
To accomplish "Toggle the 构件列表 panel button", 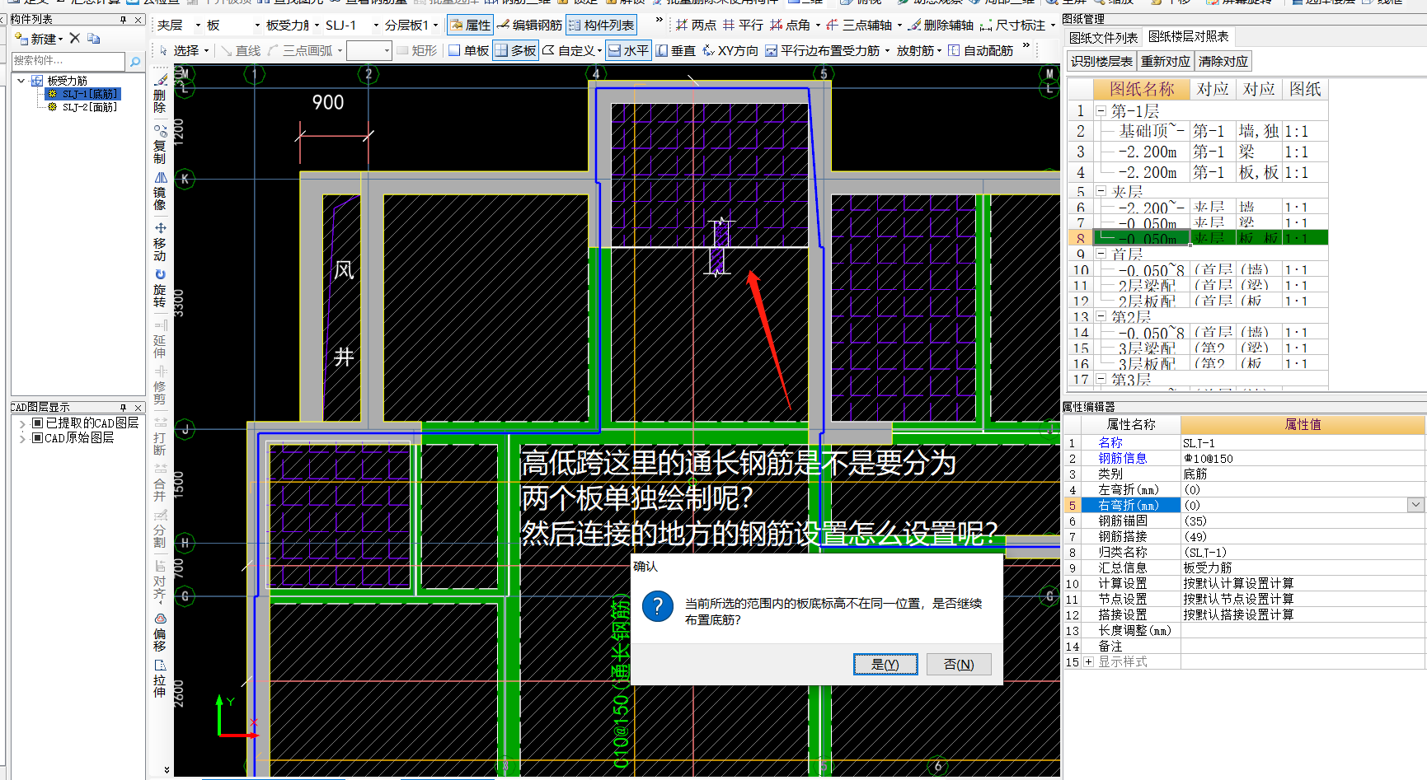I will [x=601, y=26].
